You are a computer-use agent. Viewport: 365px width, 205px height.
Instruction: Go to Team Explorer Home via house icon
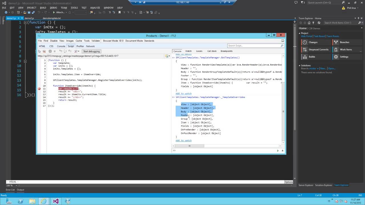click(x=310, y=23)
